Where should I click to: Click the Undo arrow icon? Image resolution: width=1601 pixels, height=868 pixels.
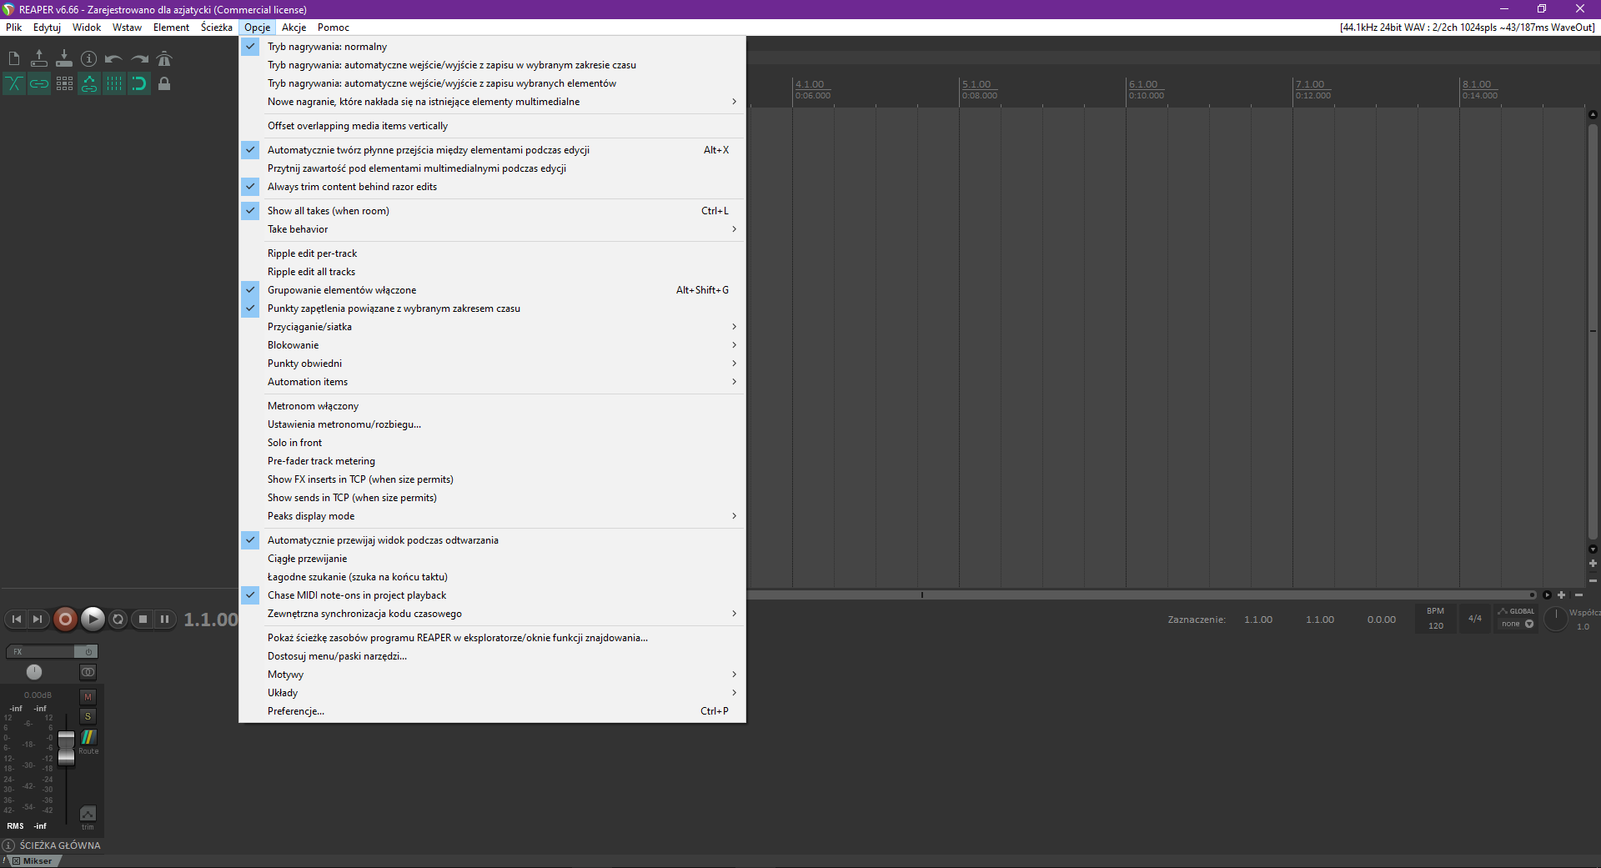pos(114,58)
